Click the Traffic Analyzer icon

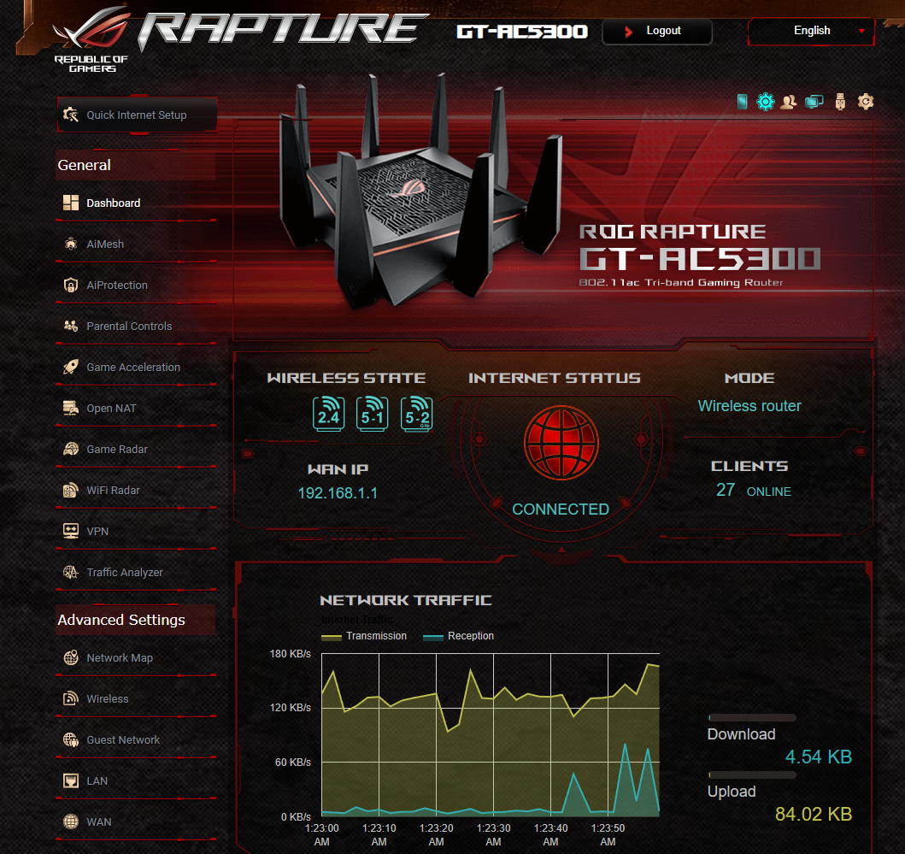70,572
